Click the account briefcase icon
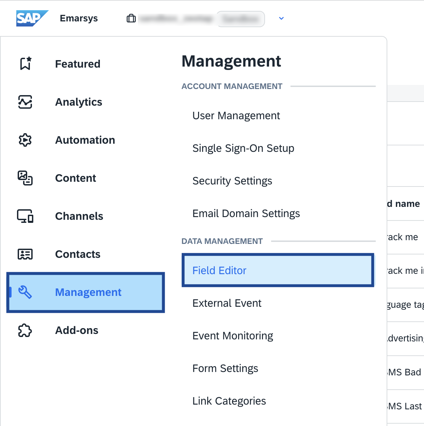 (x=131, y=18)
